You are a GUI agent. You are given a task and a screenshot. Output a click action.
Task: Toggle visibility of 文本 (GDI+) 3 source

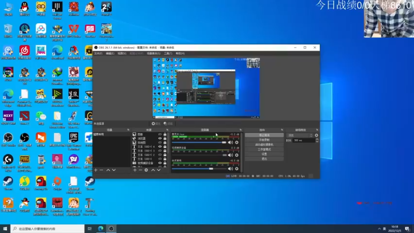tap(160, 151)
